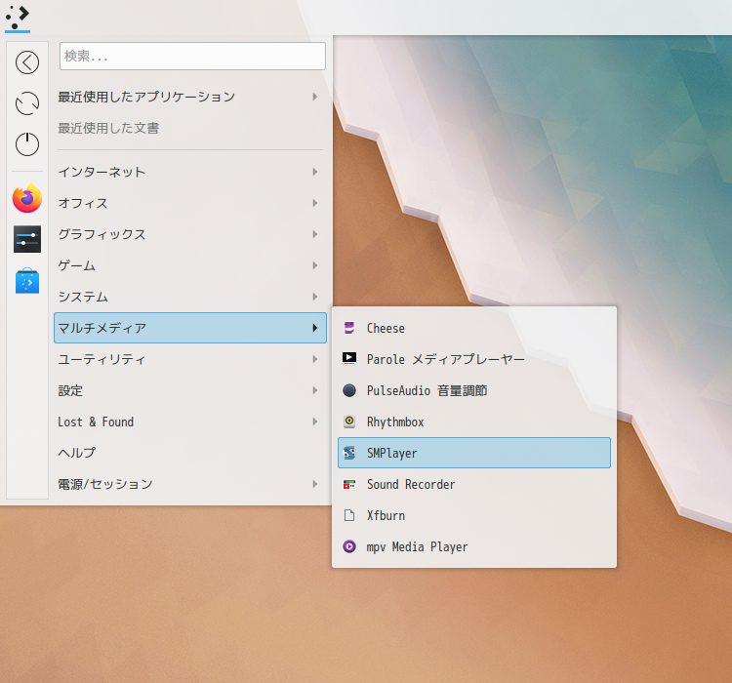Expand the オフィス submenu arrow
732x683 pixels.
pyautogui.click(x=315, y=203)
